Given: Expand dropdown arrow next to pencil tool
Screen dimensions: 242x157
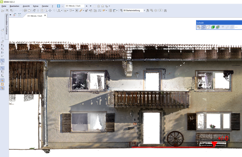Looking at the screenshot, I should [x=83, y=10].
